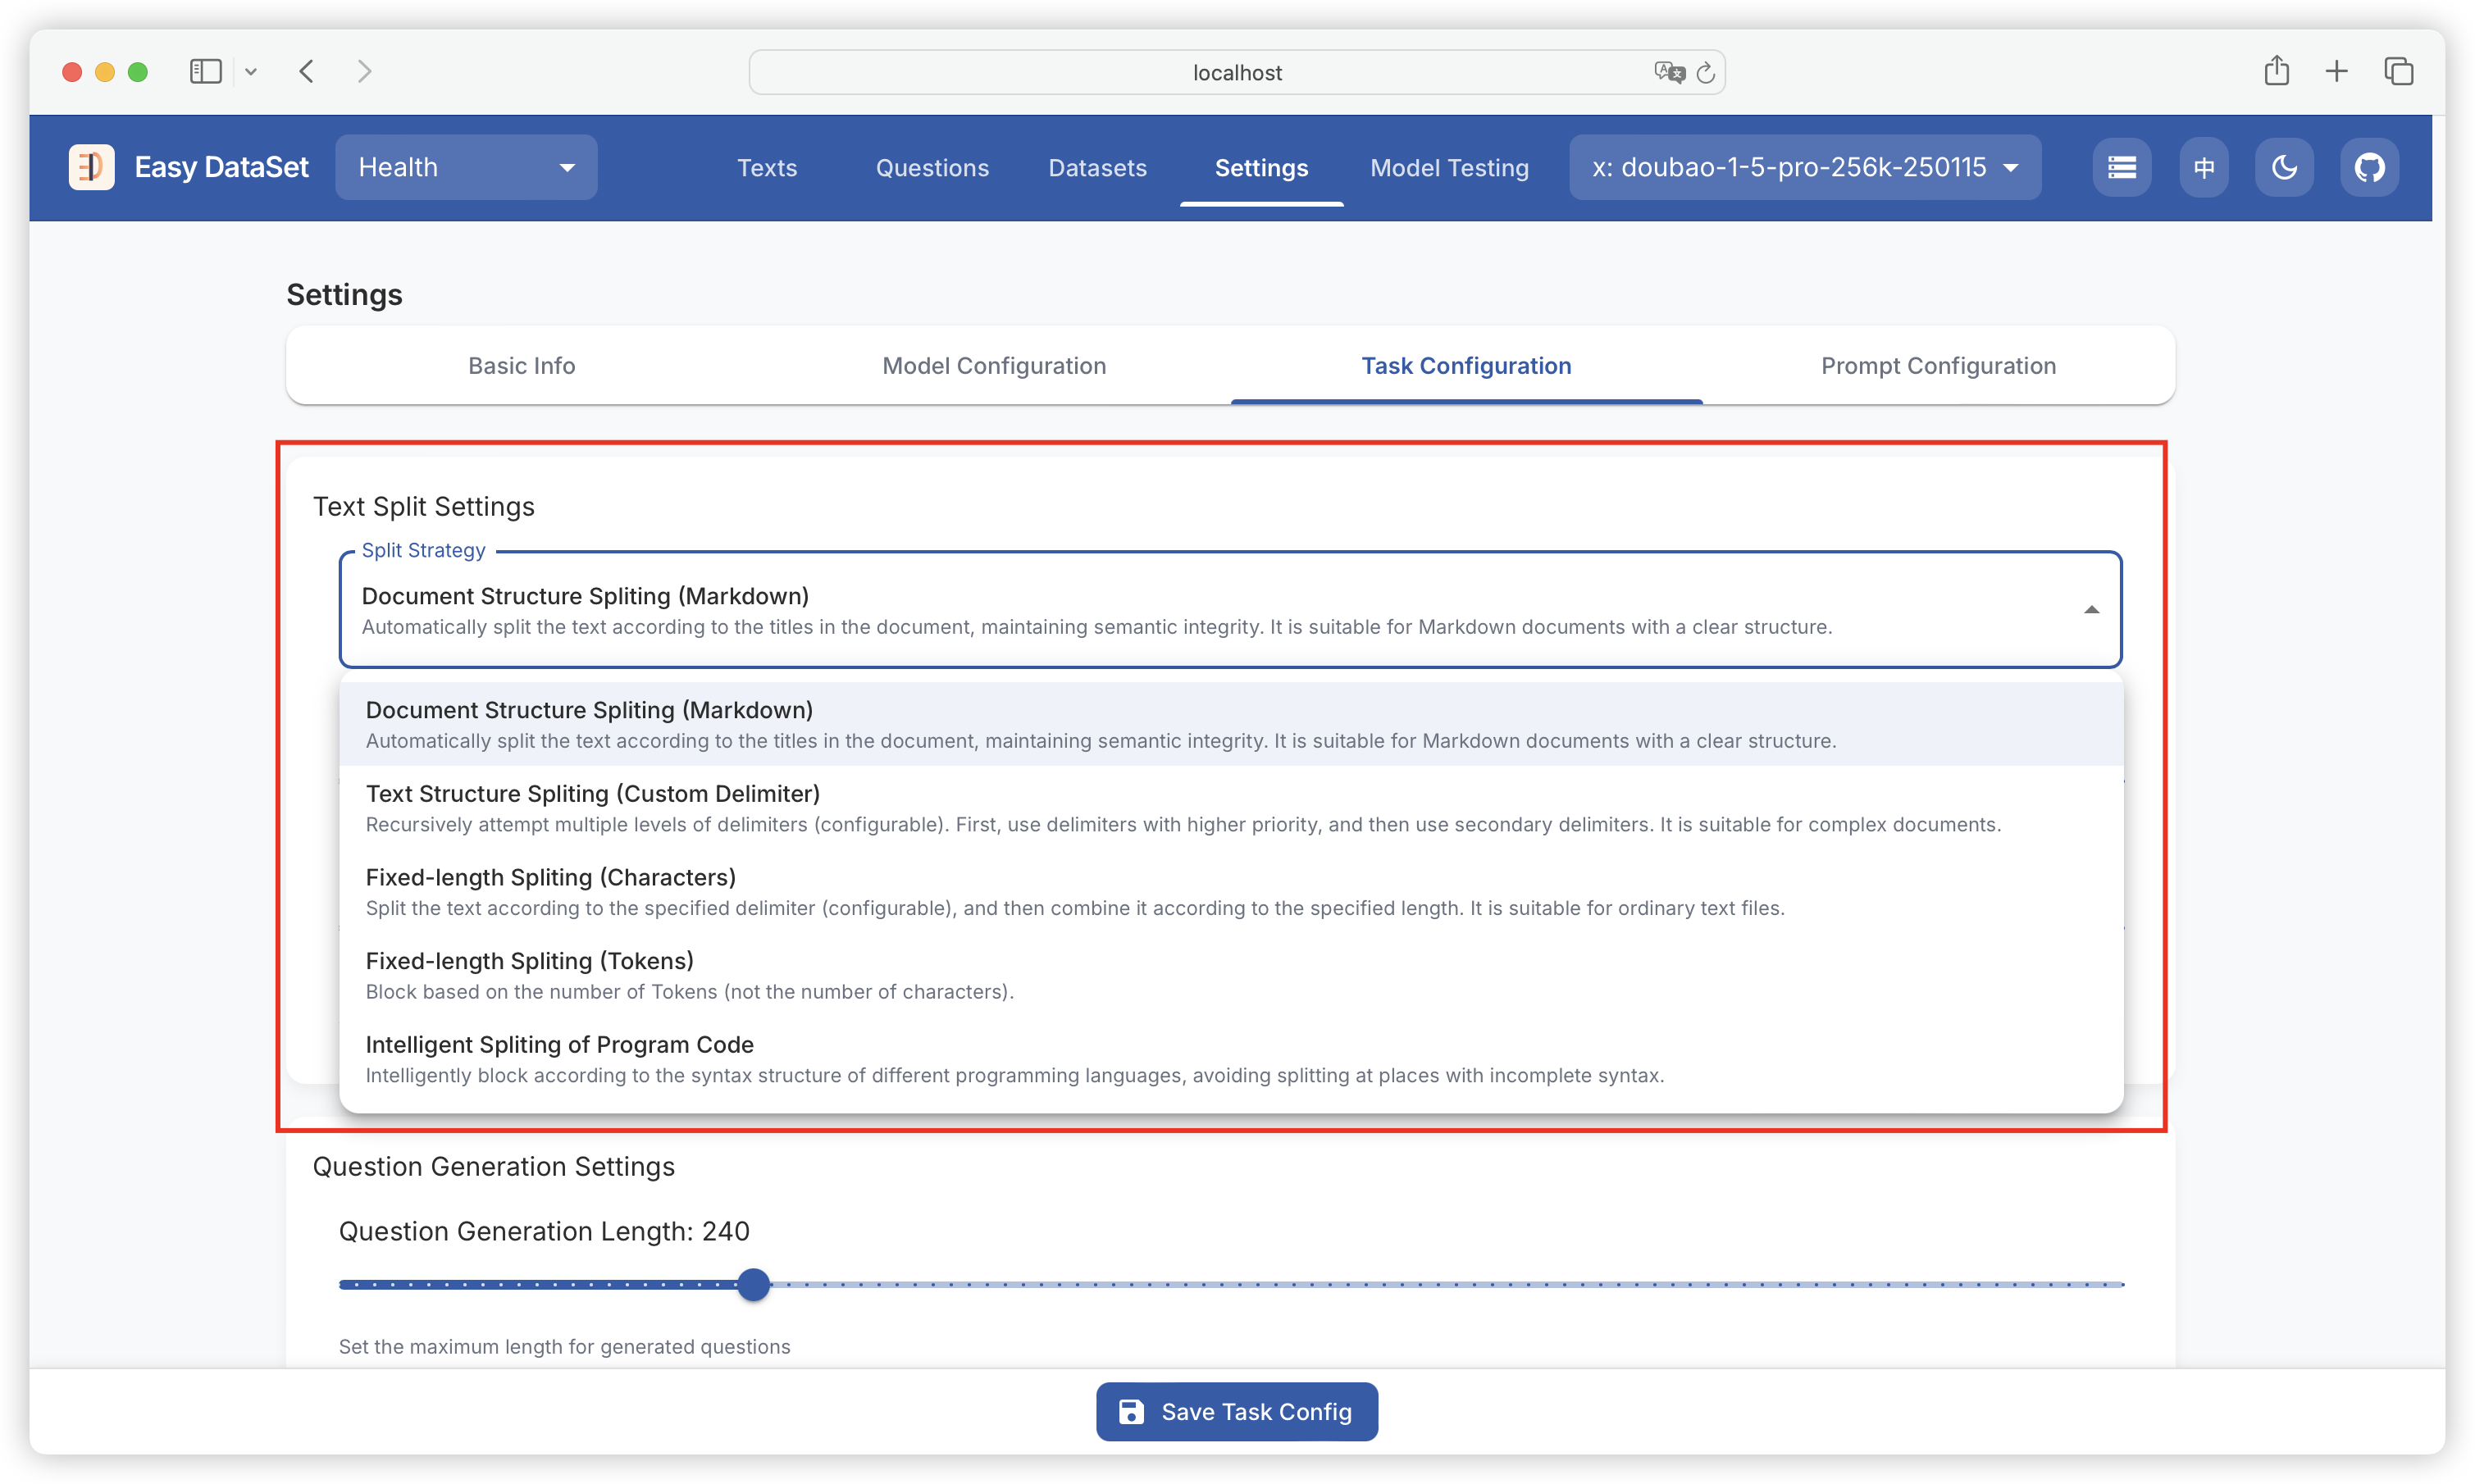Show the Safari tab overview icon
2475x1484 pixels.
pyautogui.click(x=2398, y=71)
